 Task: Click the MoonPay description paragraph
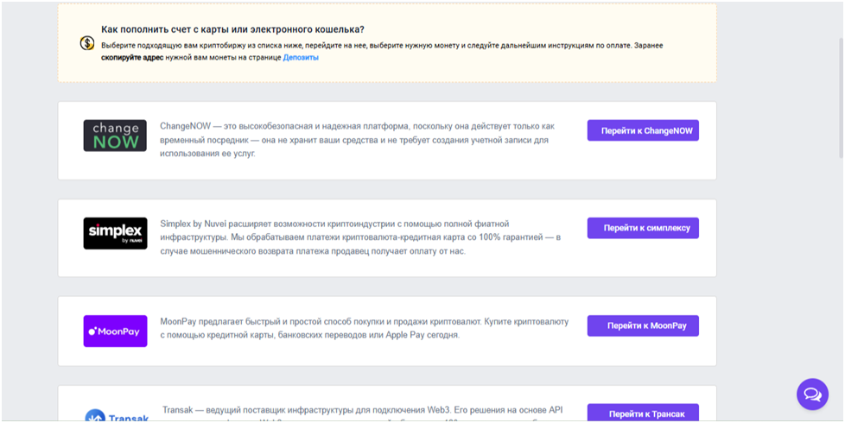point(364,328)
